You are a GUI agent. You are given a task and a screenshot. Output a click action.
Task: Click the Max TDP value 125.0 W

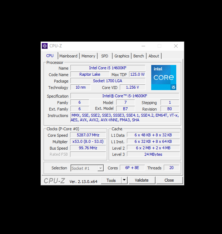tap(137, 74)
